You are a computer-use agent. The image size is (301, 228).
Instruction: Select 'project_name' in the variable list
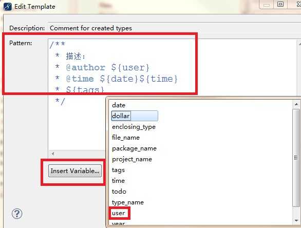[132, 159]
